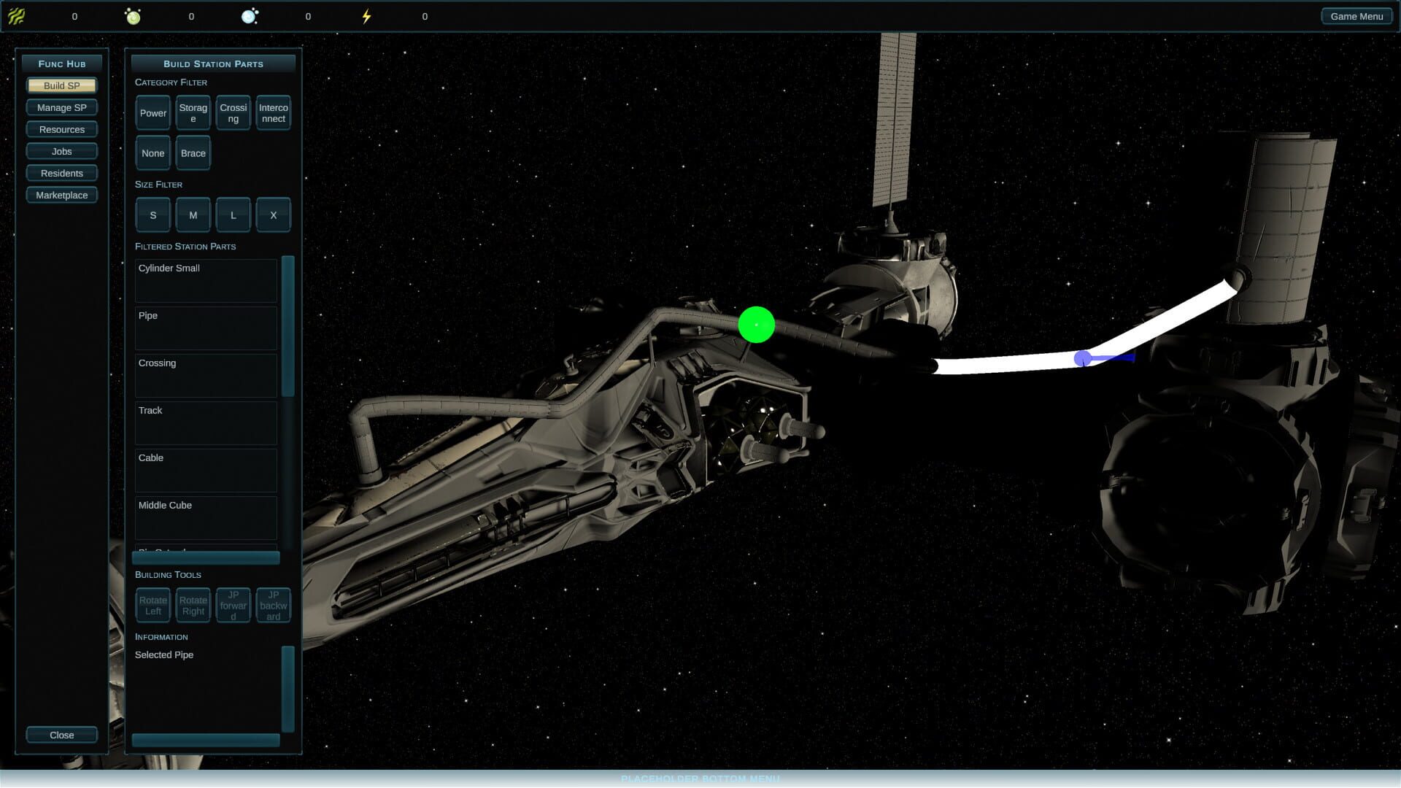Click the Close button in Func Hub
The width and height of the screenshot is (1401, 788).
point(61,735)
